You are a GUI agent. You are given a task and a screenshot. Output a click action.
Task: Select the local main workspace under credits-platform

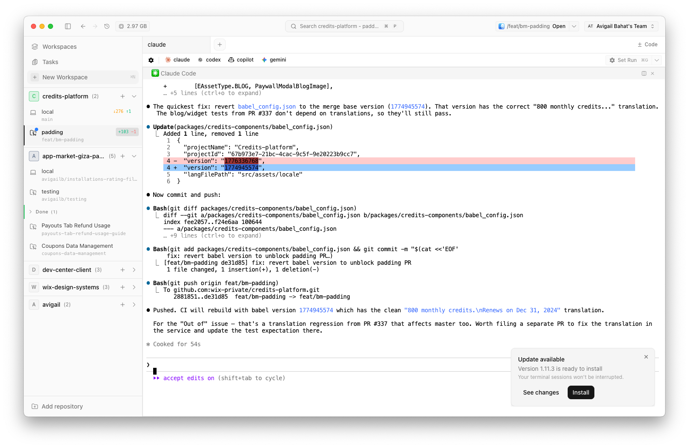pyautogui.click(x=83, y=115)
